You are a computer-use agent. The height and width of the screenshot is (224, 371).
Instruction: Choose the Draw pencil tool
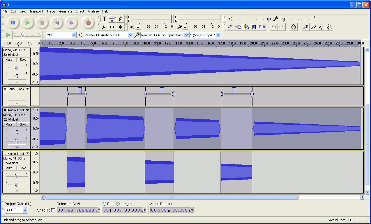point(120,19)
